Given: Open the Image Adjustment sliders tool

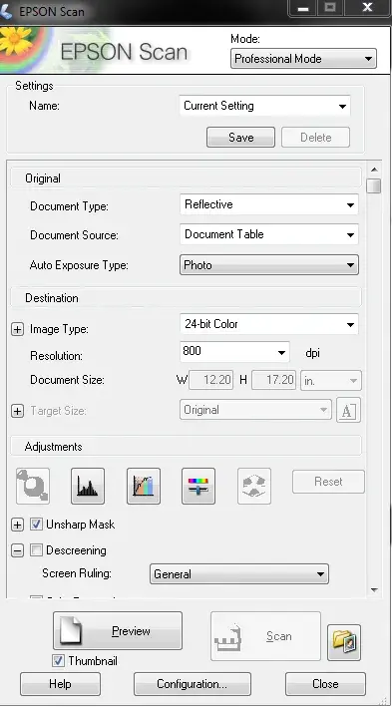Looking at the screenshot, I should tap(198, 486).
